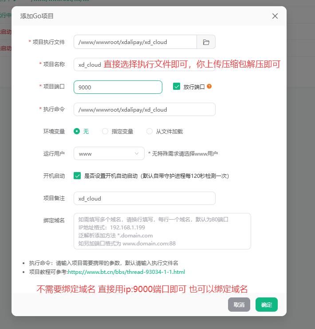Click the orange help icon beside 放行端口
315x329 pixels.
pos(209,87)
